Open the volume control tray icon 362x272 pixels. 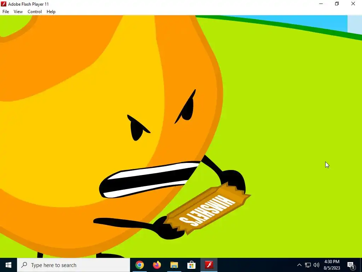click(x=316, y=265)
